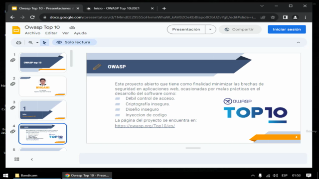319x179 pixels.
Task: Select slide 2 WHOAMI thumbnail
Action: 43,86
